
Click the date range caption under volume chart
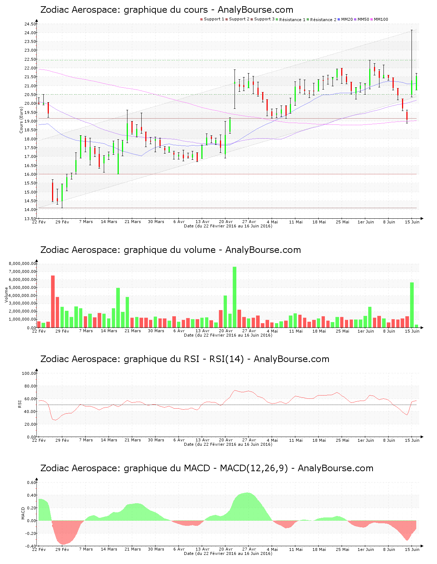tap(228, 335)
